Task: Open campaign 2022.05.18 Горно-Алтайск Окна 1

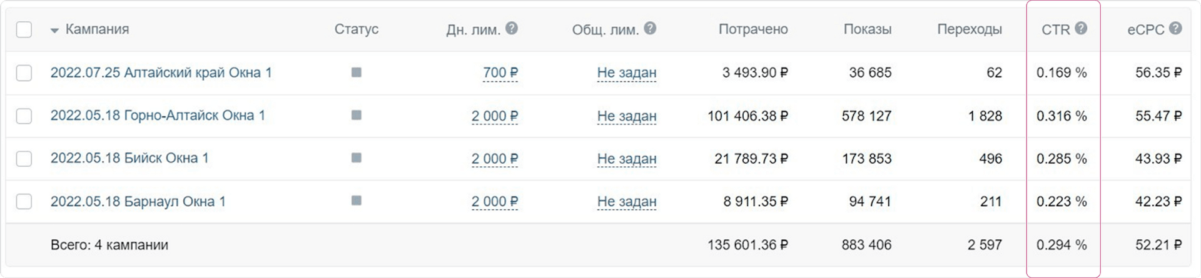Action: 158,116
